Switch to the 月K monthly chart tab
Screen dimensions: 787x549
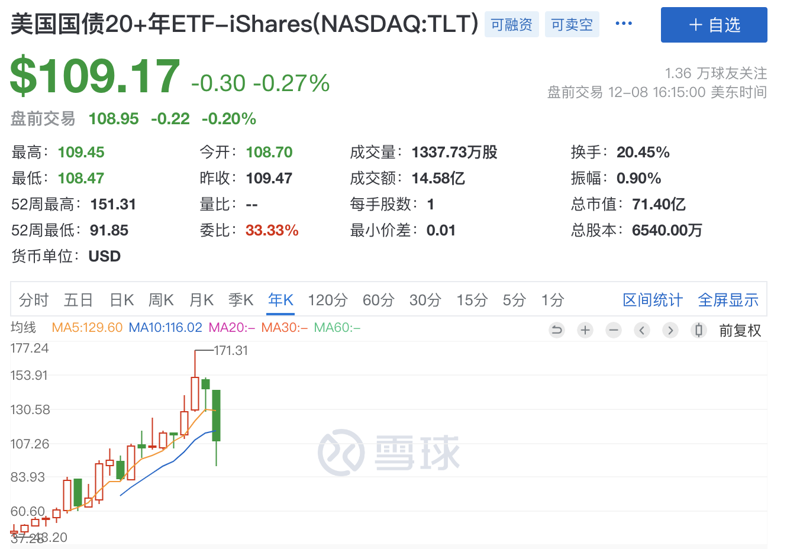pos(201,300)
